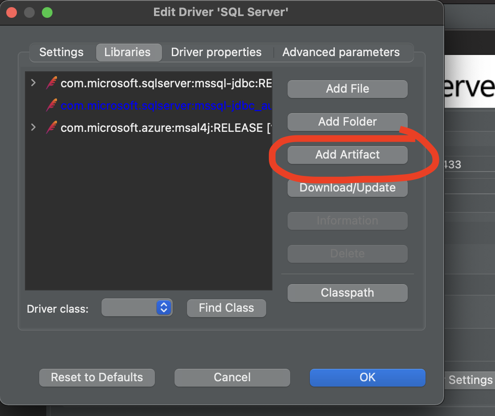This screenshot has width=495, height=416.
Task: Expand the msal4j:RELEASE tree node
Action: 33,127
